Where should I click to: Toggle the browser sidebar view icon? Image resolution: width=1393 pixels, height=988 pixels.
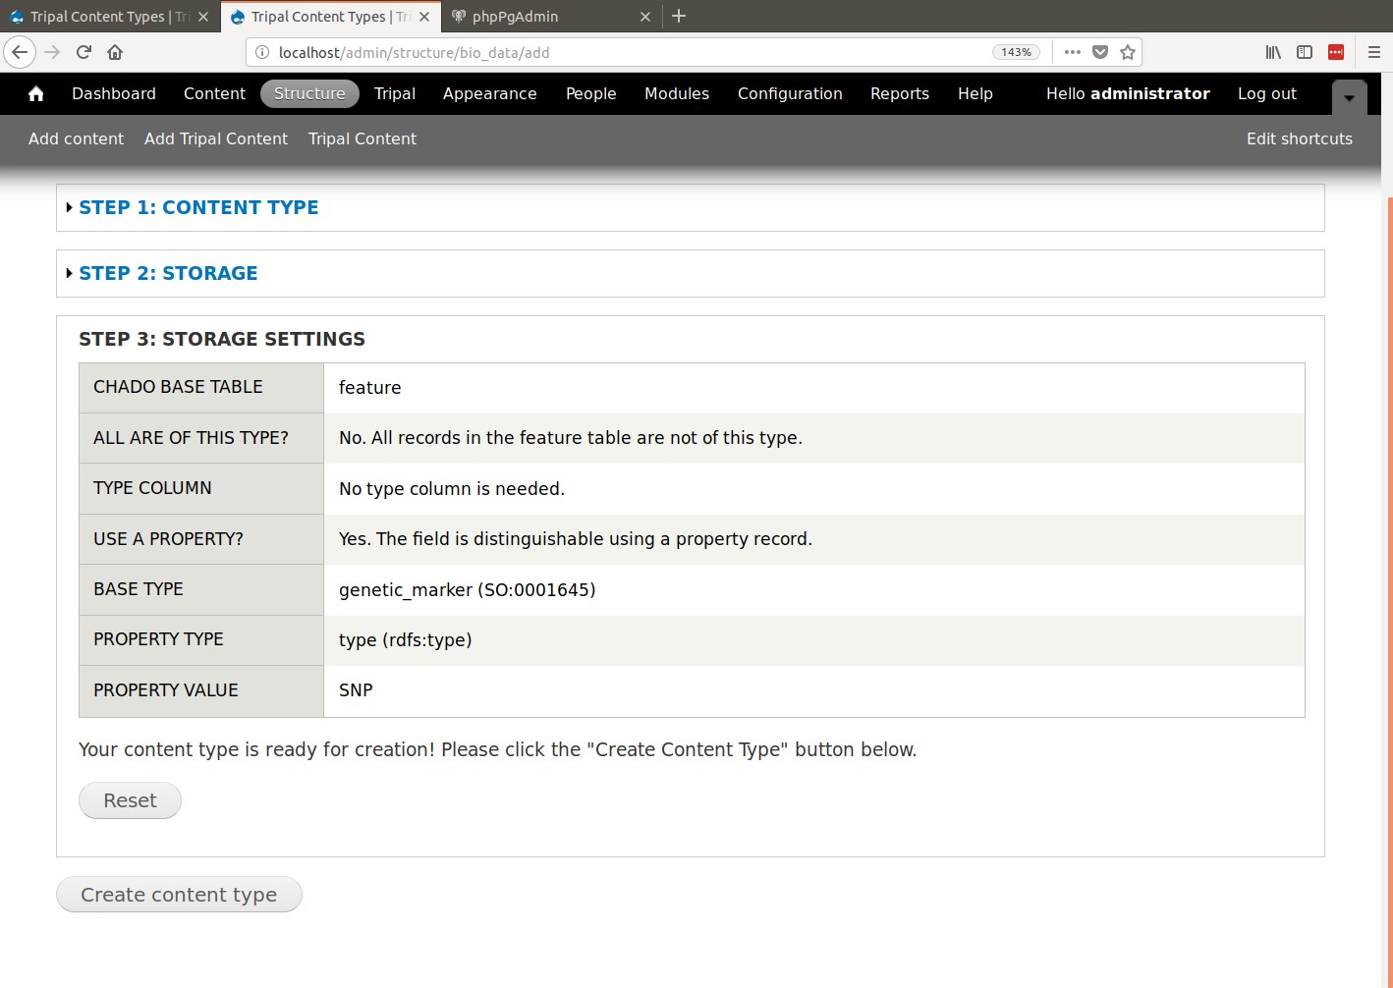[1305, 52]
